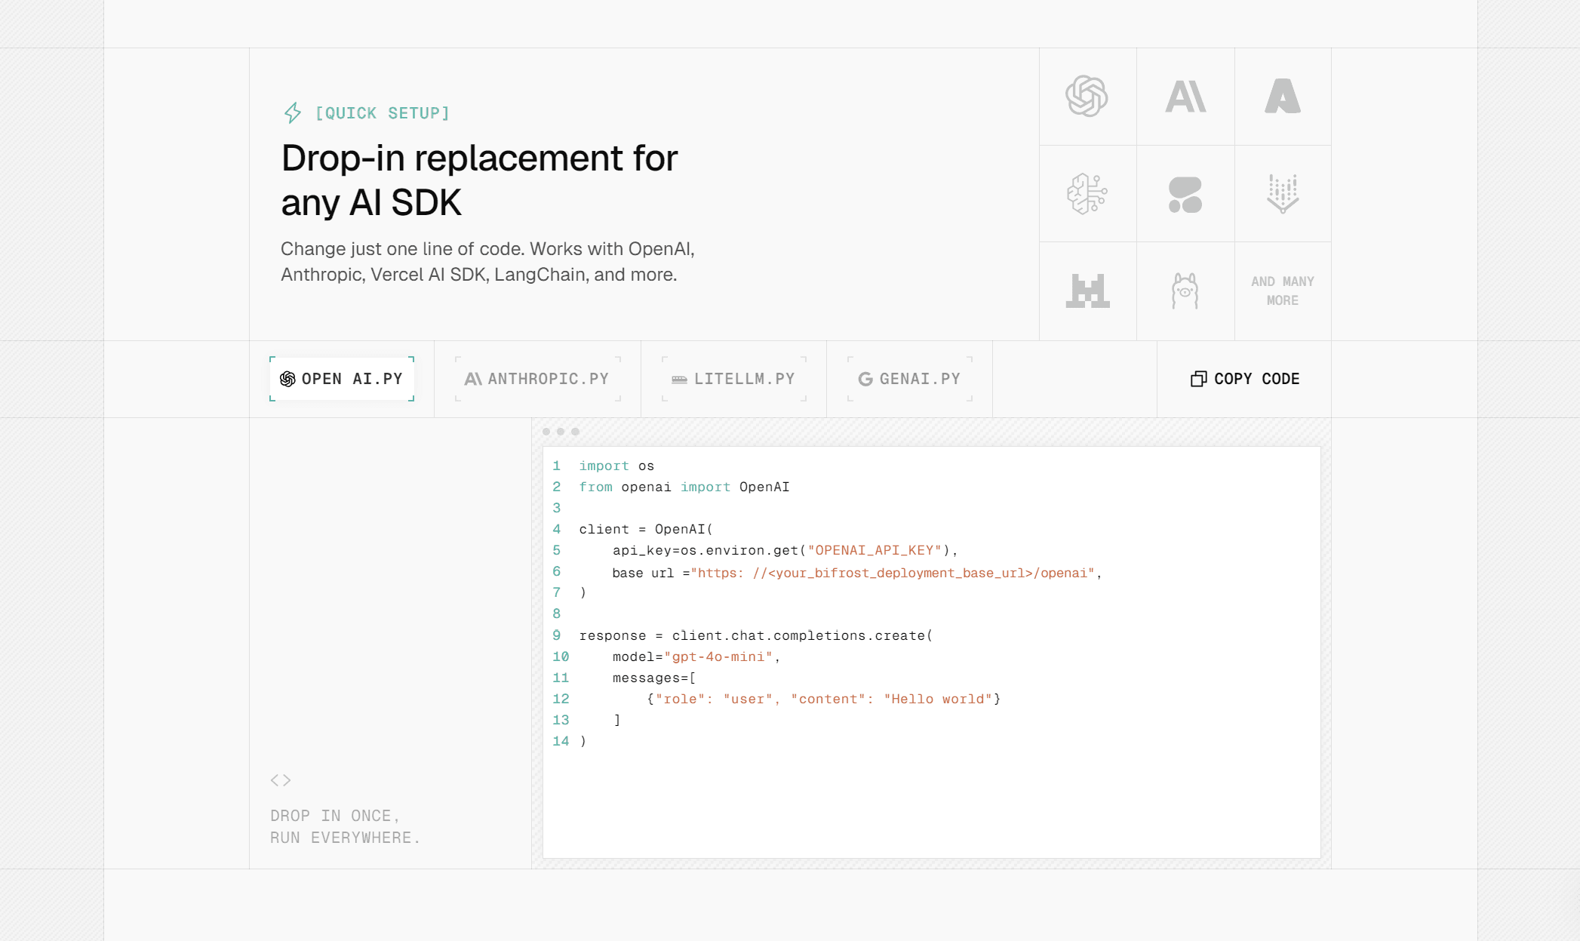The width and height of the screenshot is (1580, 941).
Task: Click the Mistral logo tile
Action: (1087, 291)
